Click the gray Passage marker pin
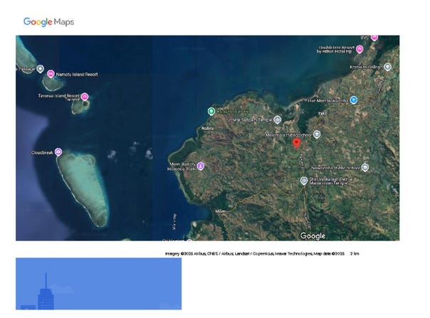The image size is (430, 318). point(41,69)
